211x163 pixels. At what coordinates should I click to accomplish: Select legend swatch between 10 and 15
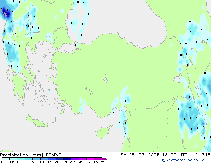[44, 159]
